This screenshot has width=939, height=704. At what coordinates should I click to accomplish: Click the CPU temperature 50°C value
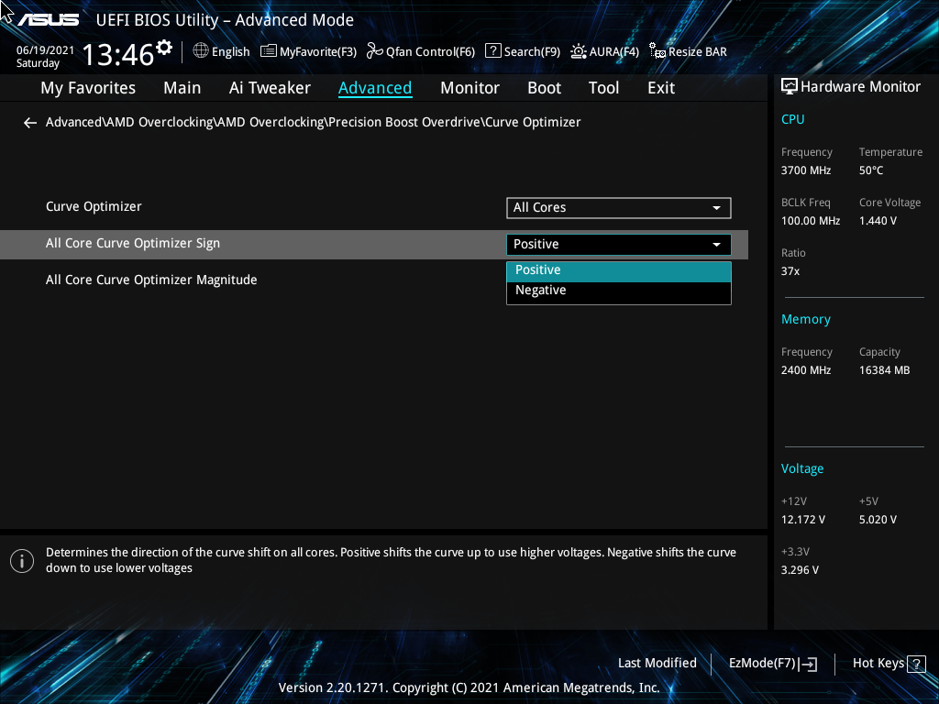[x=871, y=170]
